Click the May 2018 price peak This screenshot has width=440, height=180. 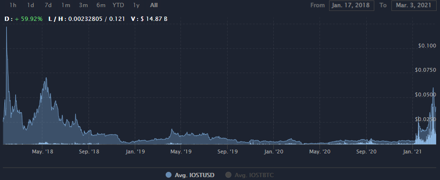point(46,78)
